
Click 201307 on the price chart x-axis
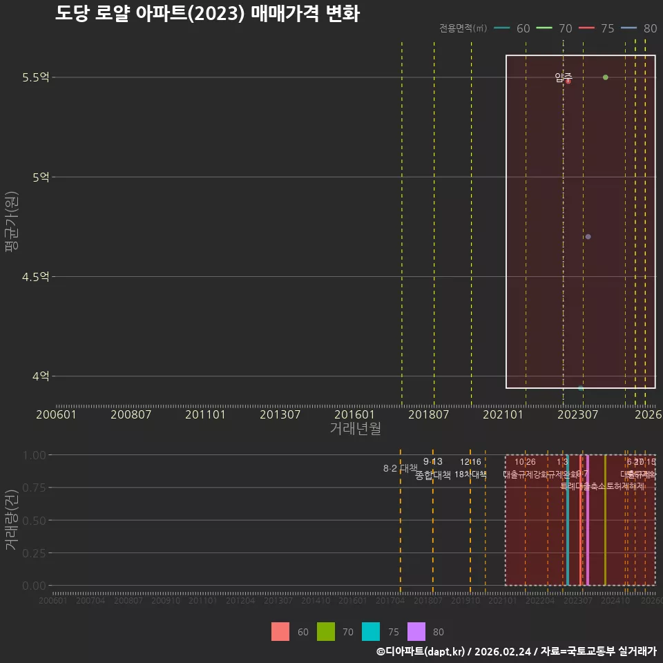280,414
